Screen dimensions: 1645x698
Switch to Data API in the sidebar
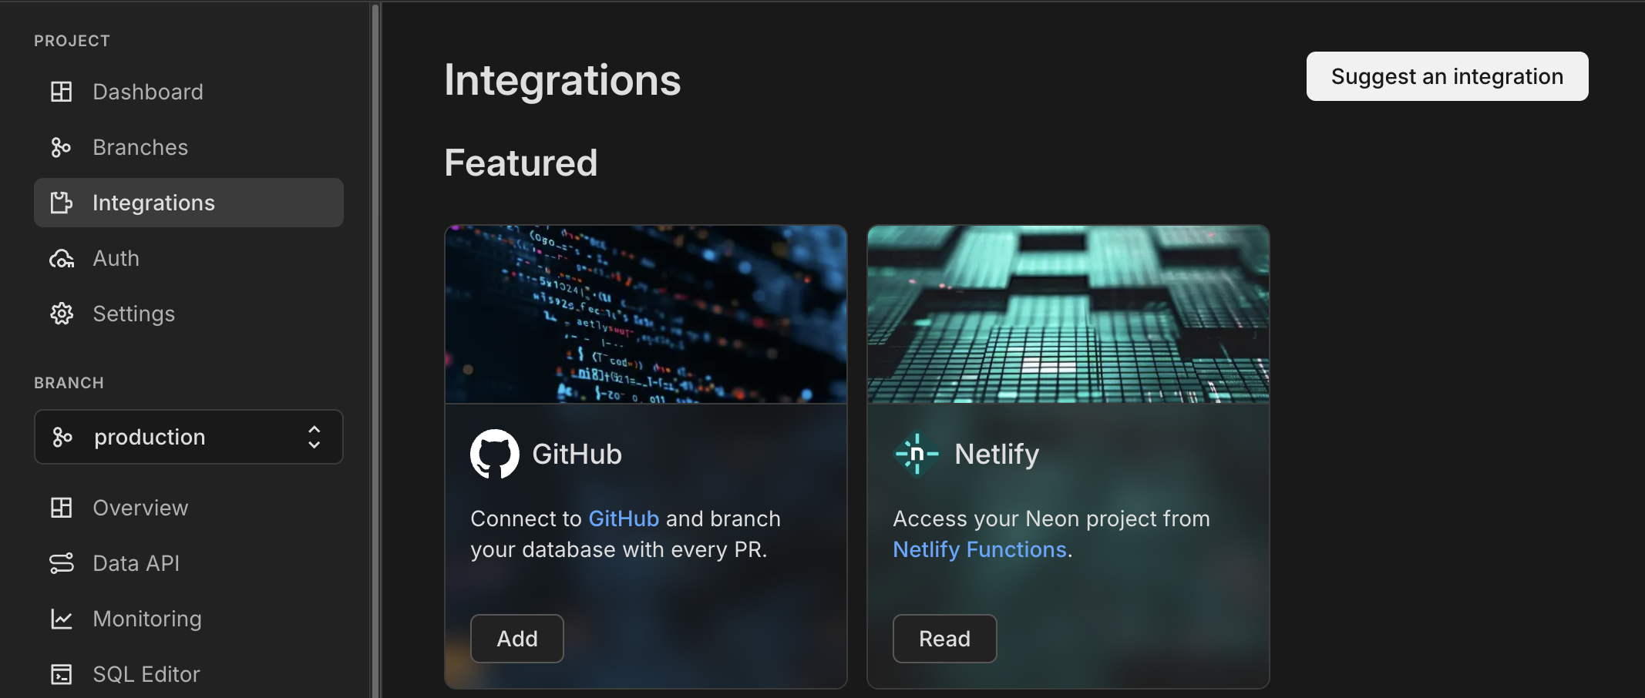coord(136,562)
